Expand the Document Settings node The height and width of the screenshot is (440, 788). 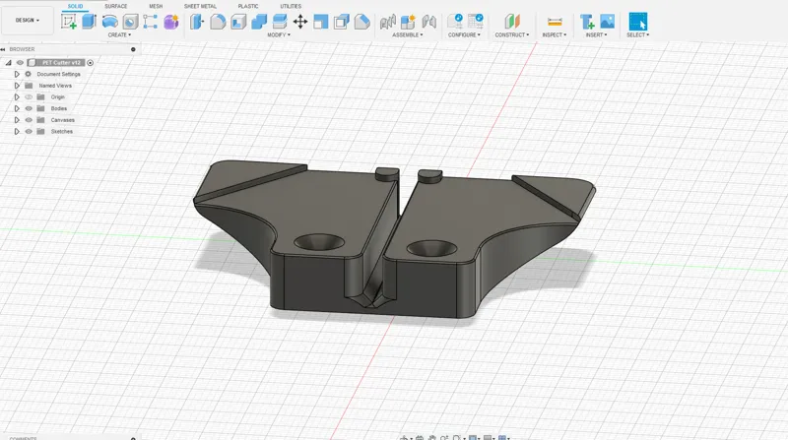click(x=17, y=74)
